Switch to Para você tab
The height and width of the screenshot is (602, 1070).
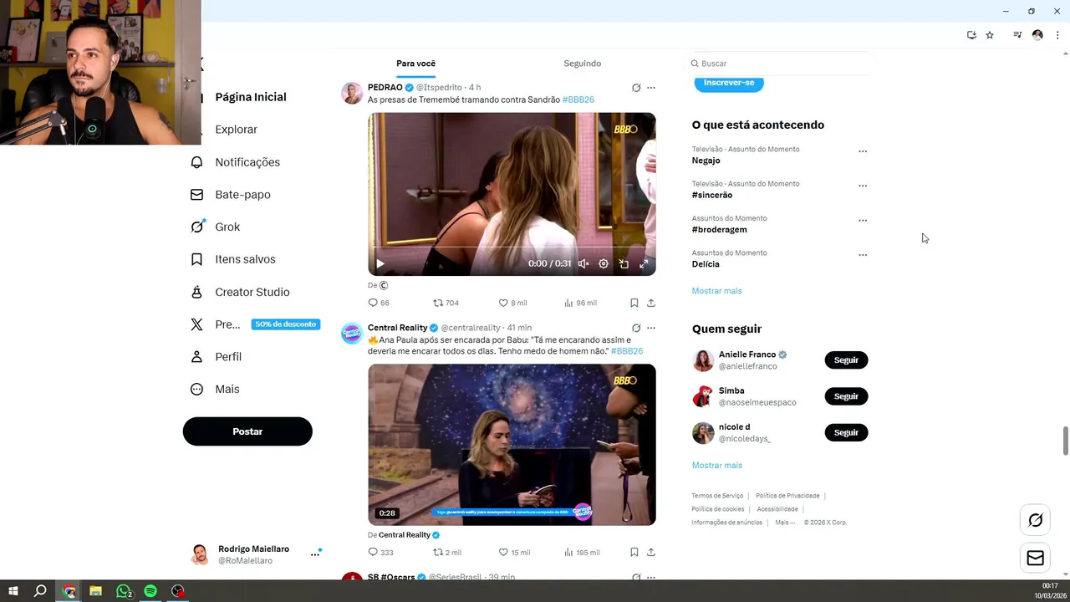[415, 64]
